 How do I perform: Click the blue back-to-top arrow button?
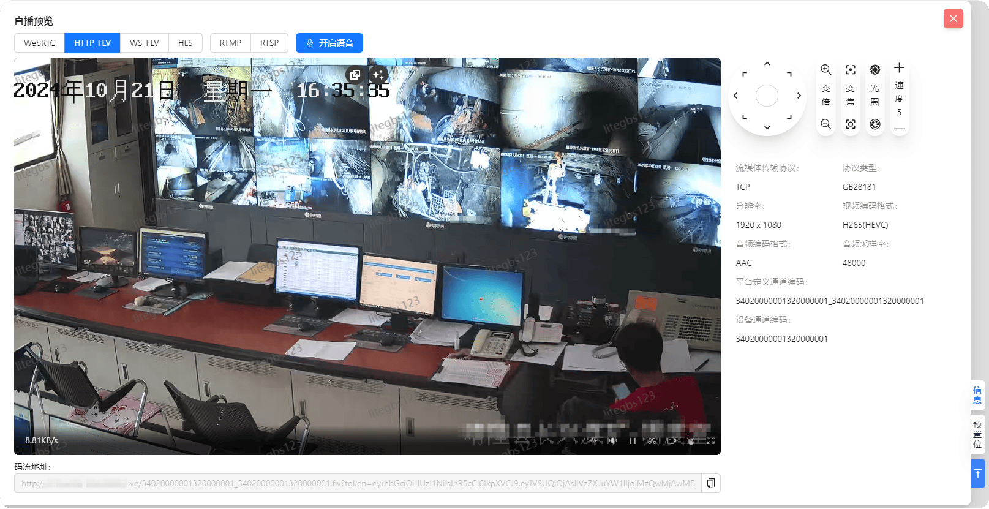pyautogui.click(x=978, y=473)
